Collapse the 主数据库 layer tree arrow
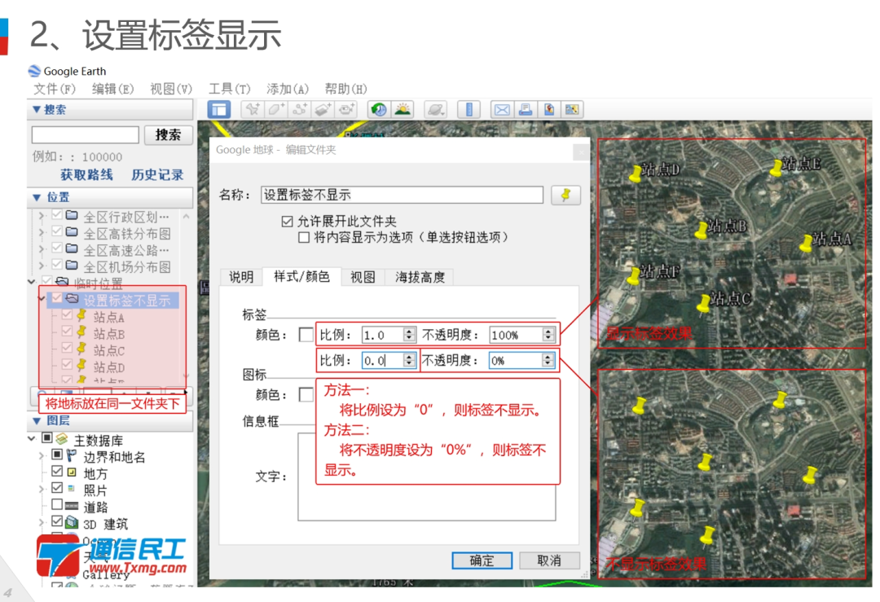The width and height of the screenshot is (880, 602). pos(32,439)
